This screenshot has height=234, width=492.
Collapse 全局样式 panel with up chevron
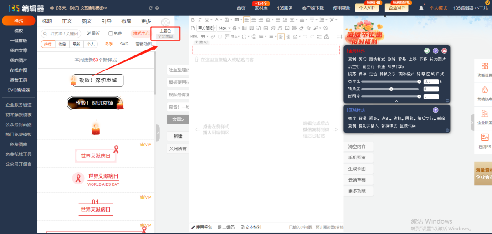396,101
